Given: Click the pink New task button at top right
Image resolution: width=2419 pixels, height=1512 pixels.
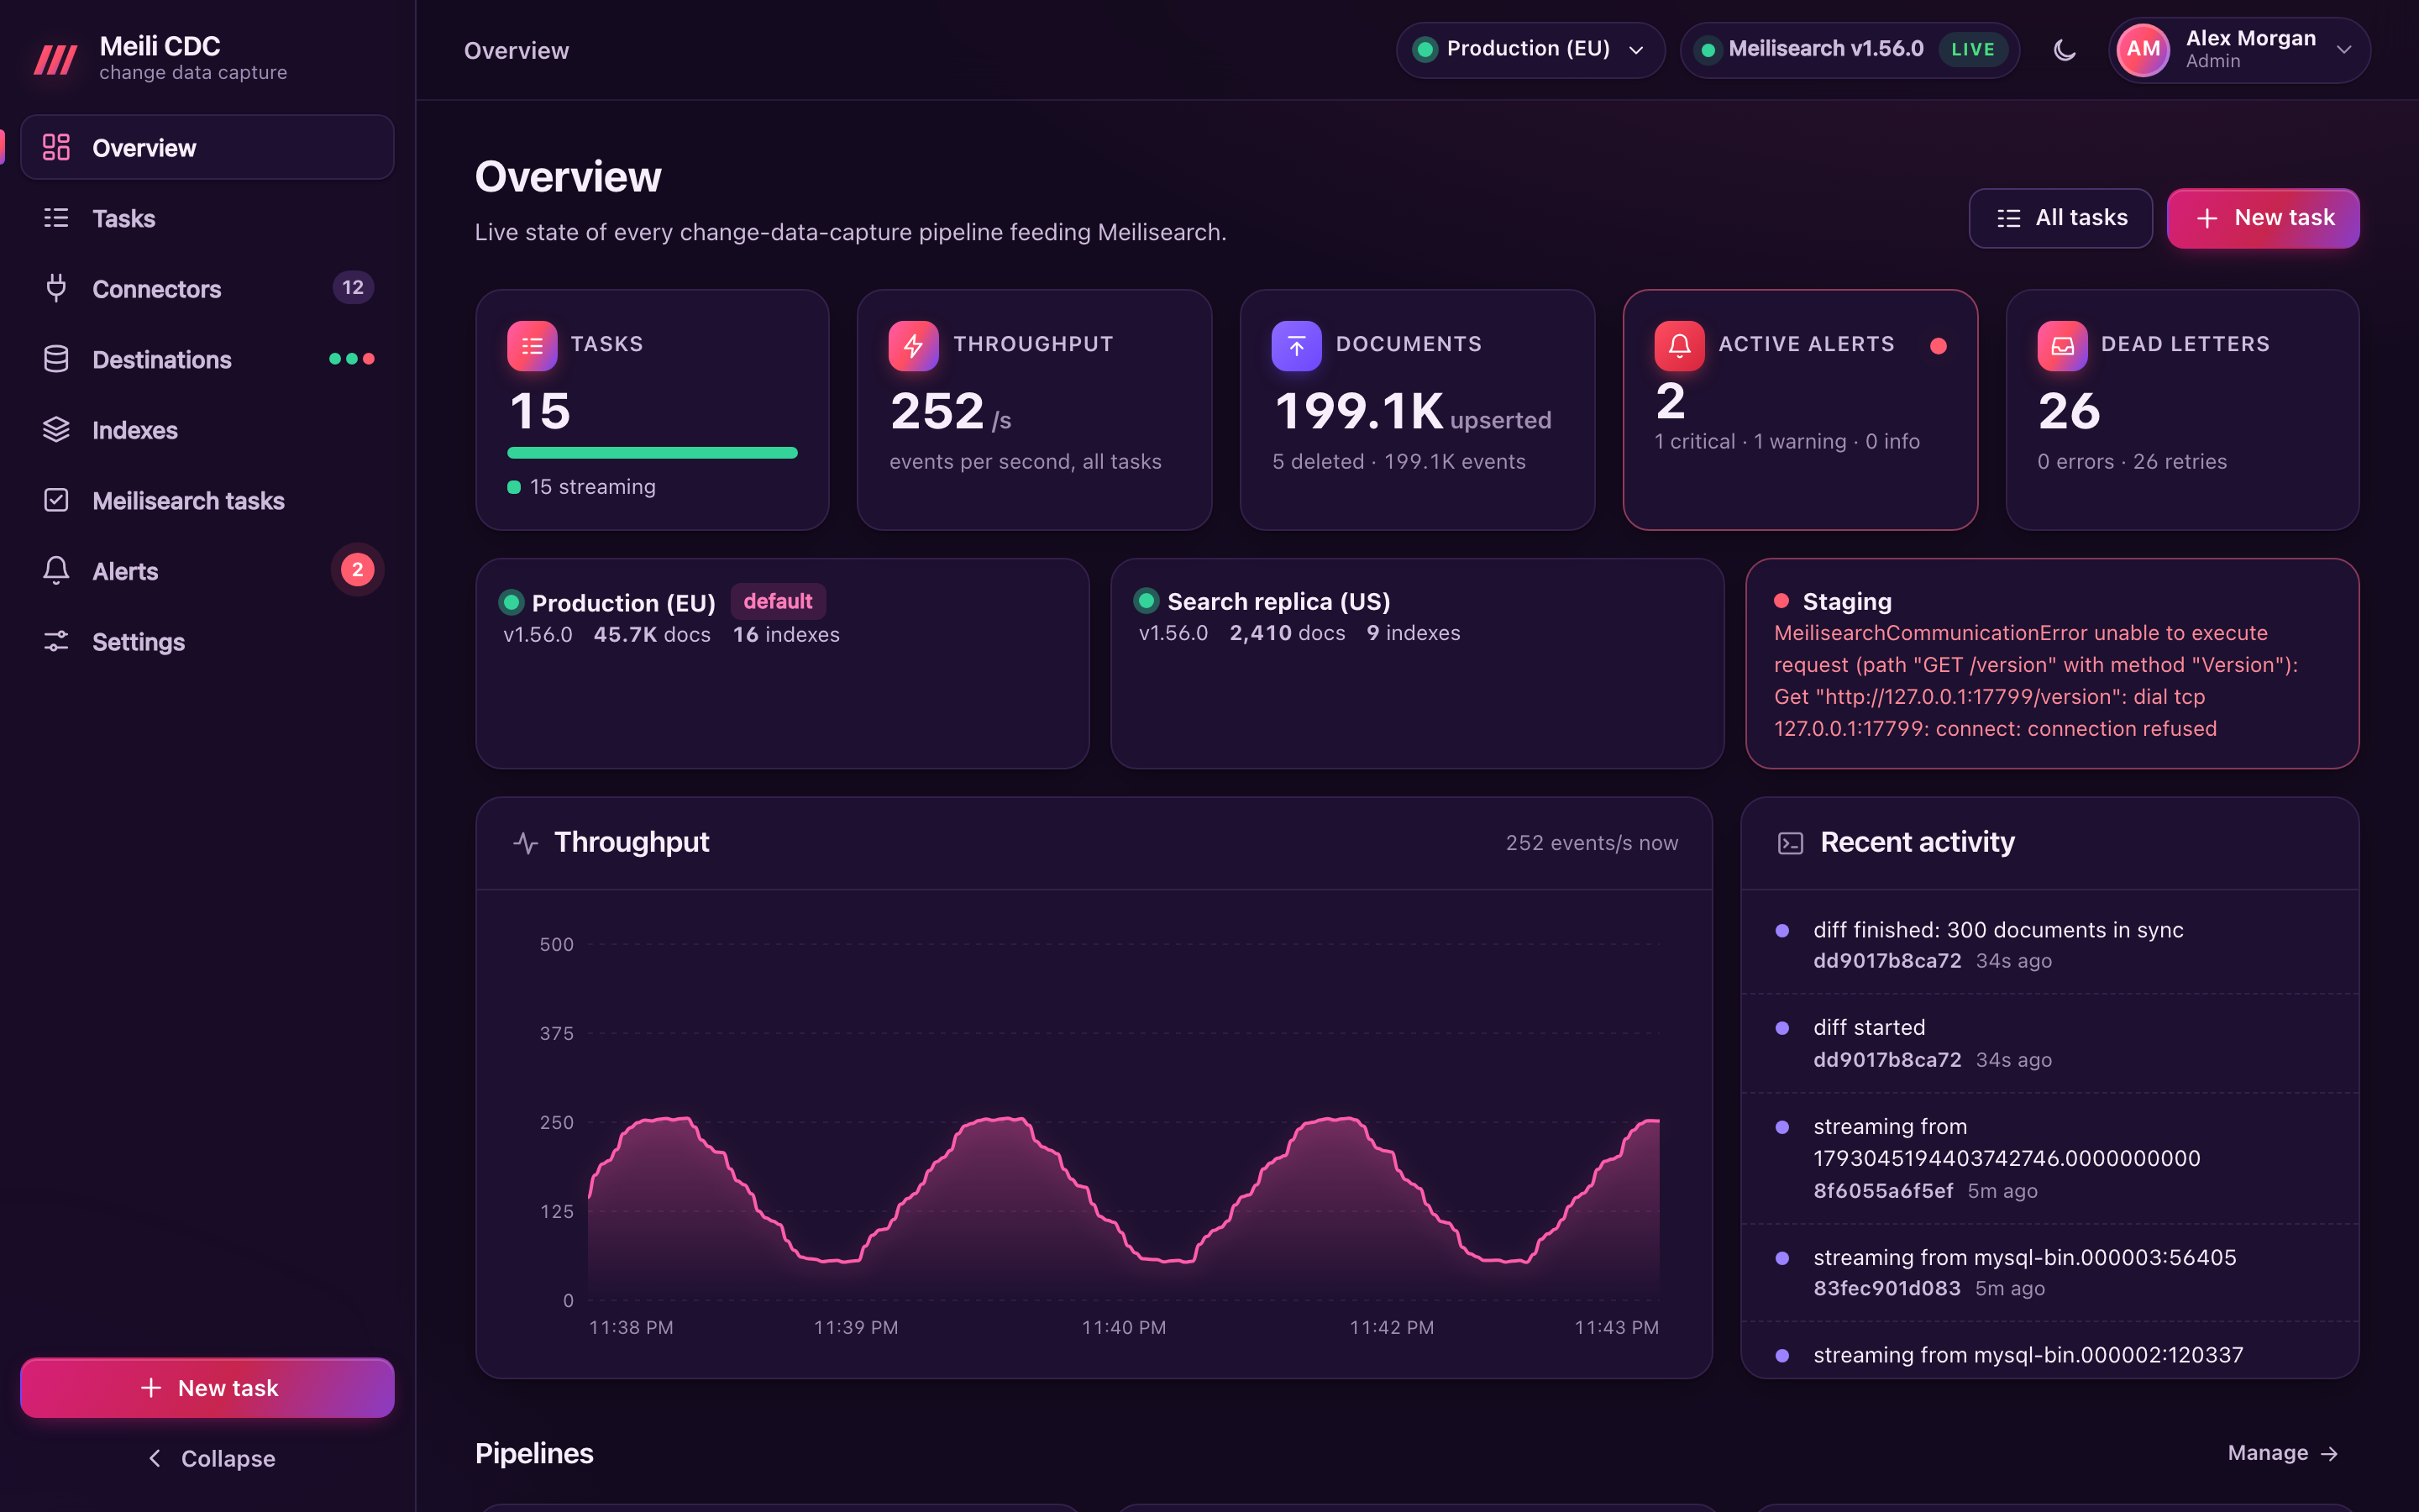Looking at the screenshot, I should coord(2263,218).
